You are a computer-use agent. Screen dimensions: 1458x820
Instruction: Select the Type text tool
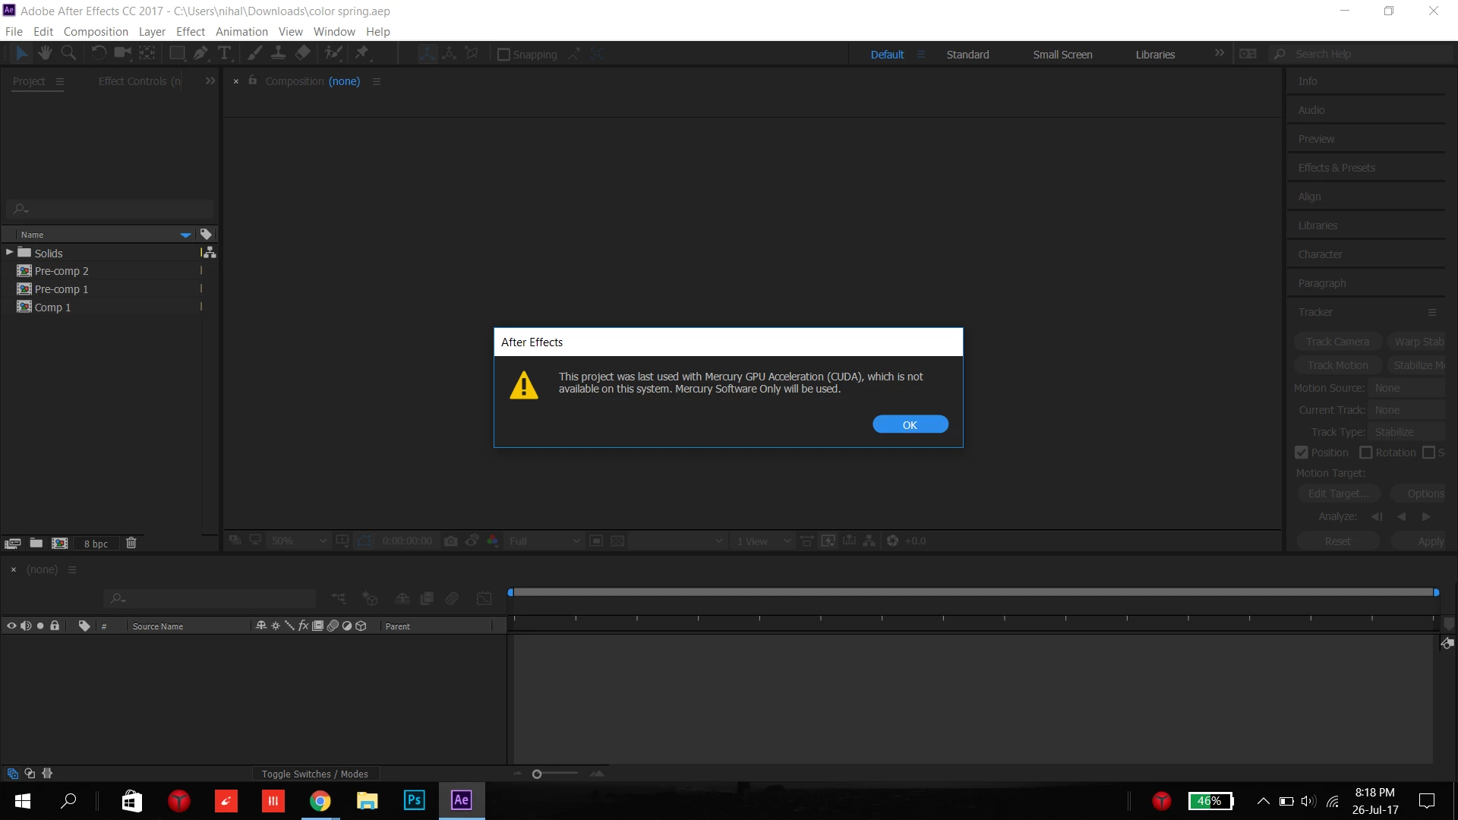pyautogui.click(x=224, y=53)
